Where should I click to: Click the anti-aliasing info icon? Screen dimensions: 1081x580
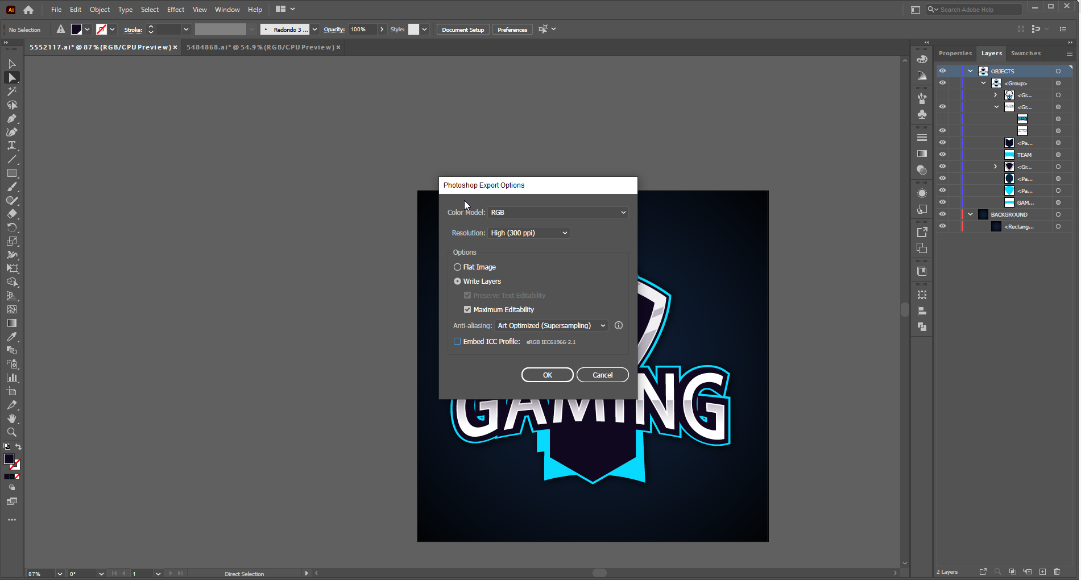pyautogui.click(x=619, y=326)
